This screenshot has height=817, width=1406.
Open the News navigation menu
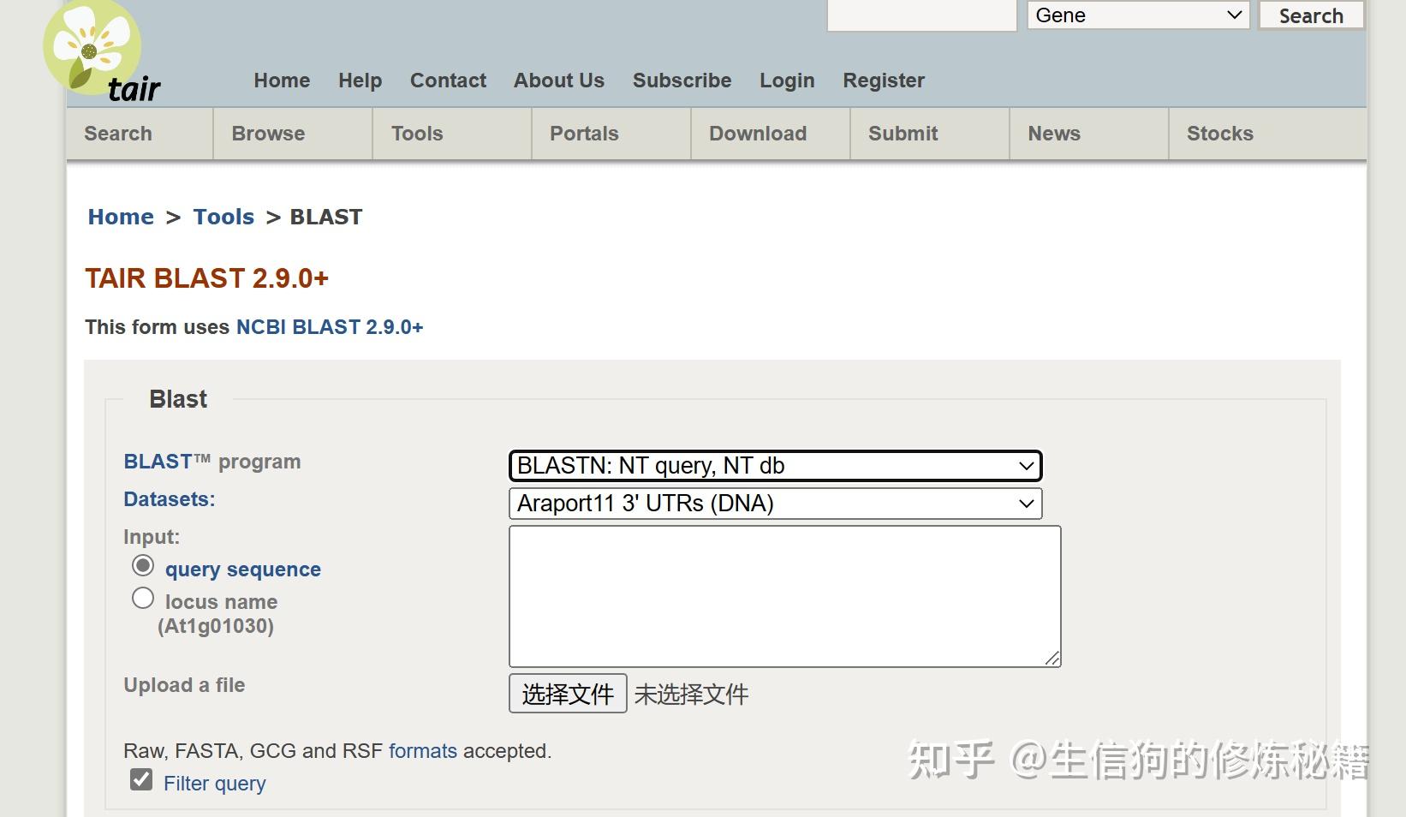[1089, 134]
